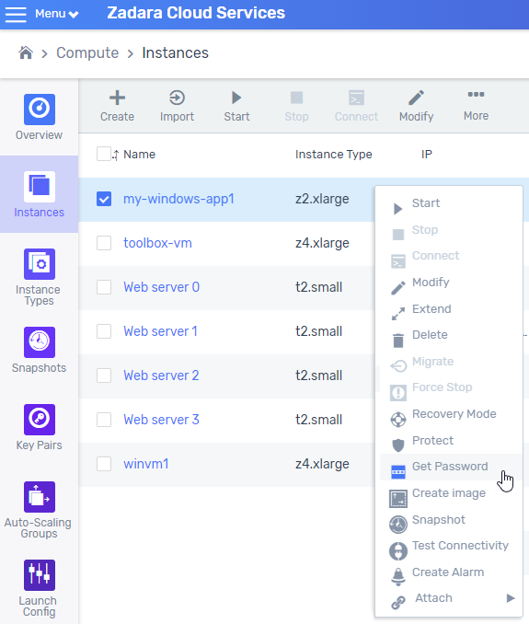Open Launch Config from the sidebar
529x624 pixels.
pos(39,588)
